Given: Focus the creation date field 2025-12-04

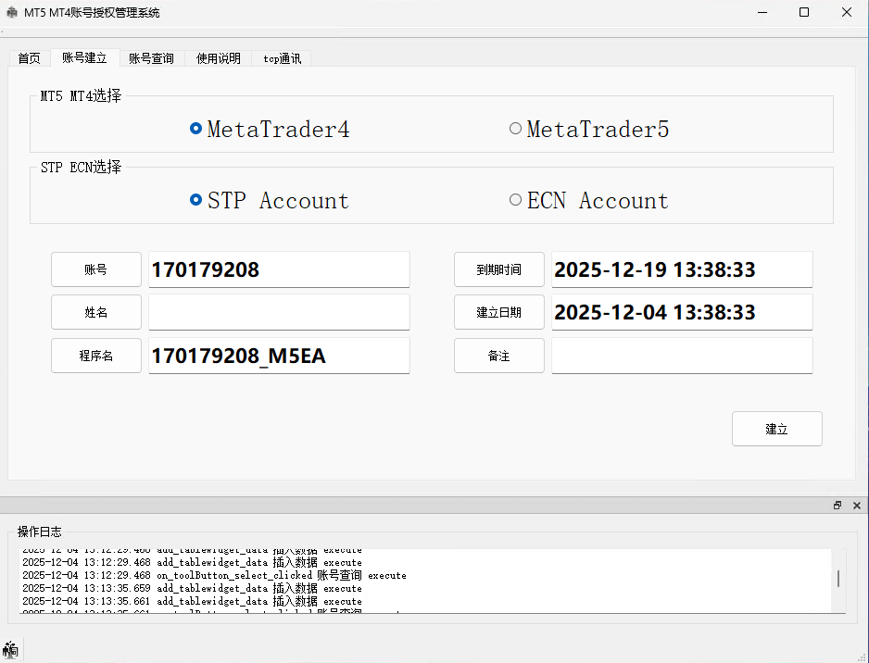Looking at the screenshot, I should point(682,312).
